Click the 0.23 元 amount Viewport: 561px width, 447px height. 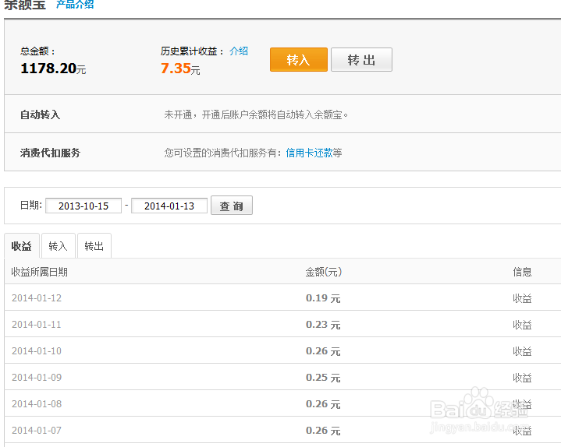pos(323,325)
